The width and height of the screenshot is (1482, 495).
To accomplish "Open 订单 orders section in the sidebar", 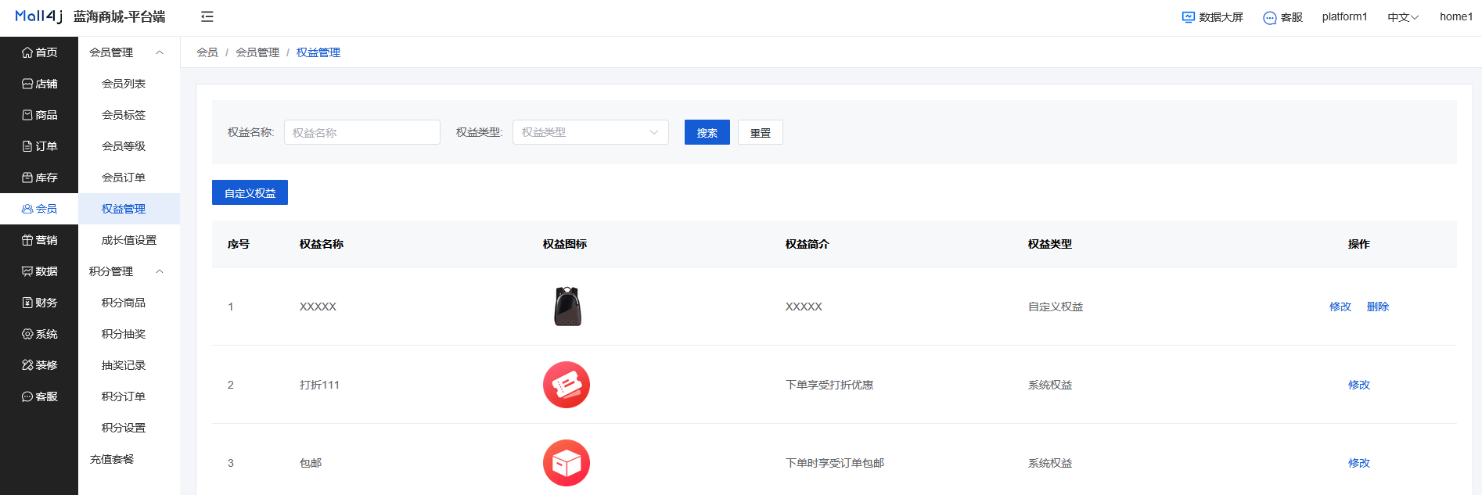I will (39, 146).
